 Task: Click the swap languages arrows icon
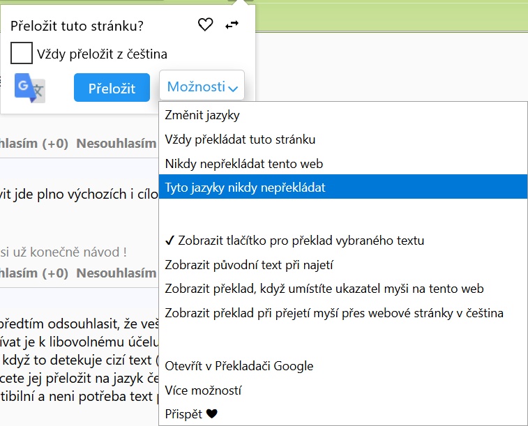click(232, 25)
